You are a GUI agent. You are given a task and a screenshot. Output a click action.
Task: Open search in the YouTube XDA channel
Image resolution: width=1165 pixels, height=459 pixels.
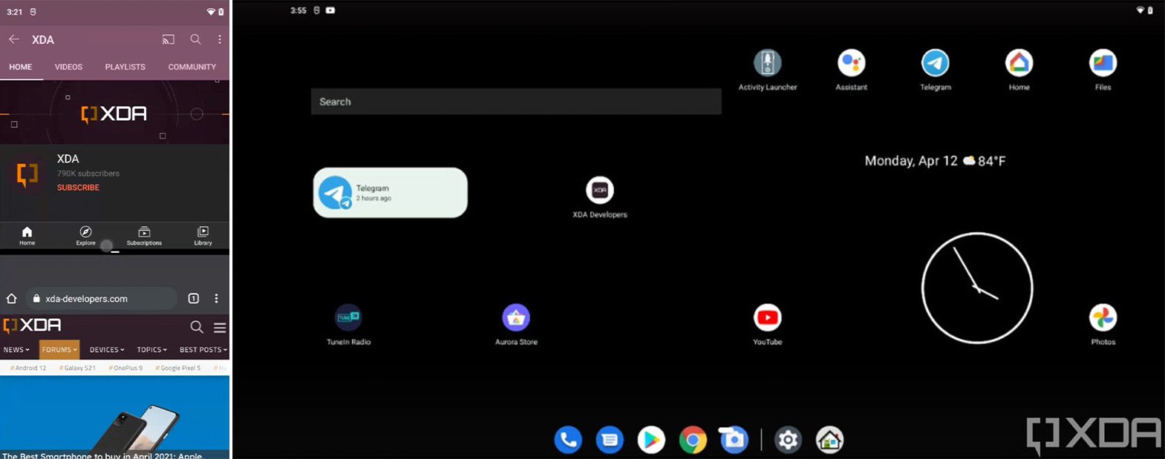point(195,39)
